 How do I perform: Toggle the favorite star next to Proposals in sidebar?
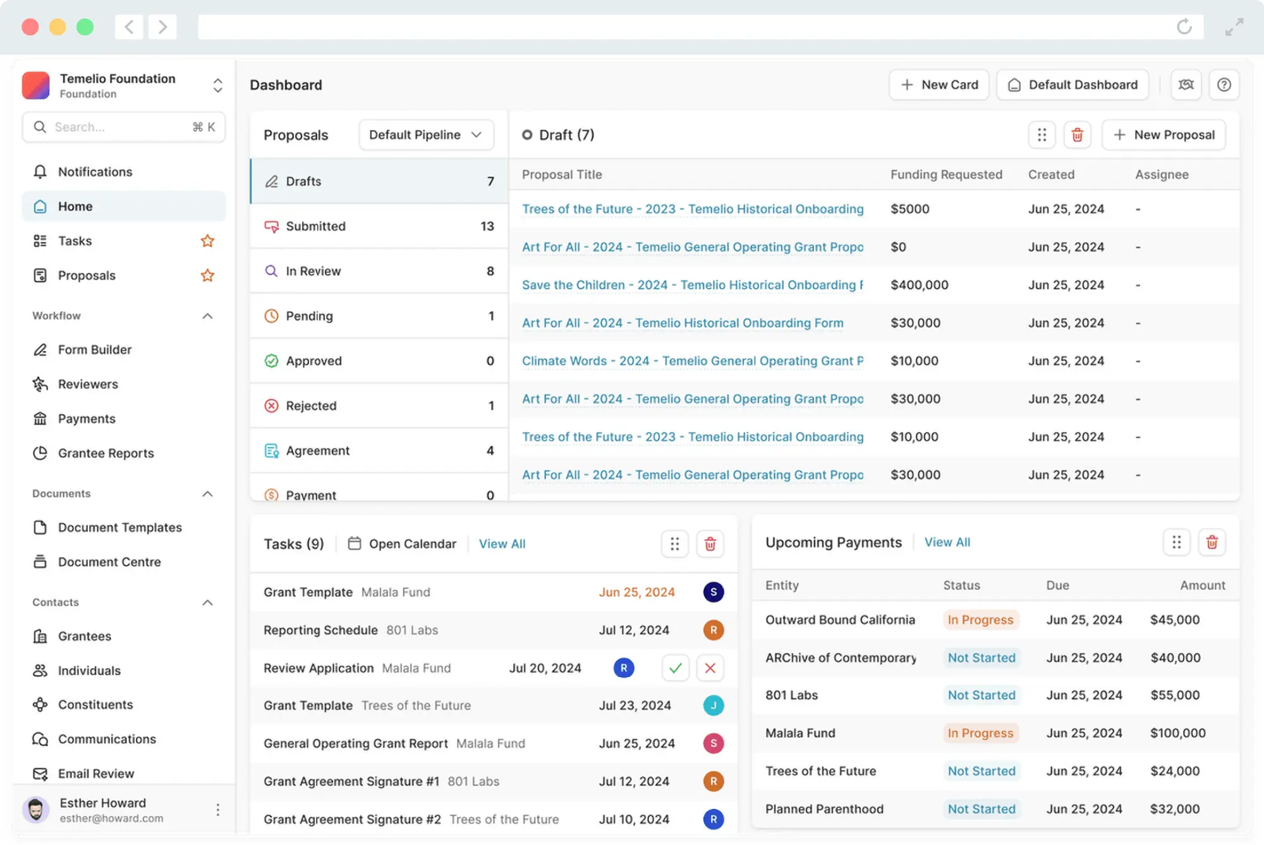(207, 275)
